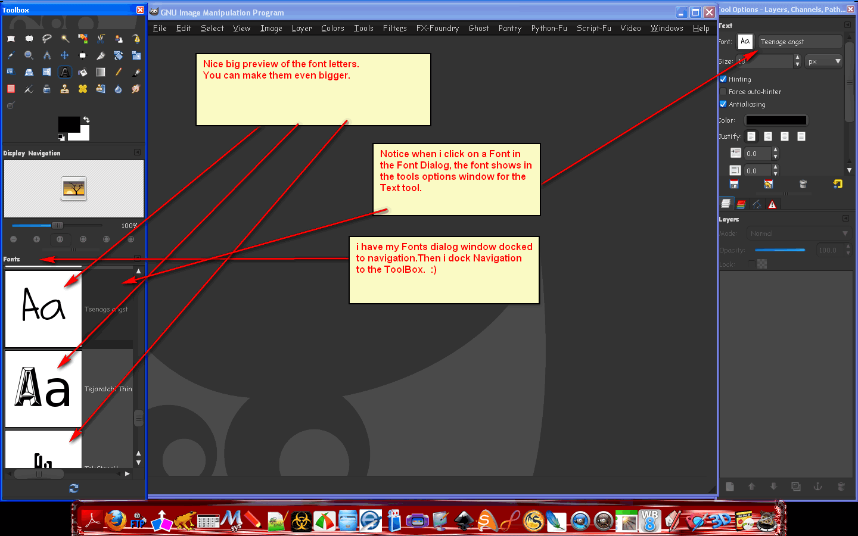This screenshot has height=536, width=858.
Task: Switch to the Channels tab icon
Action: [741, 204]
